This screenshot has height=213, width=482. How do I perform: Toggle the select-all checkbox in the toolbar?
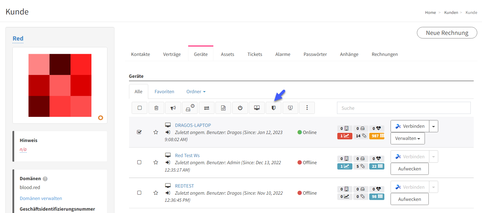[140, 108]
